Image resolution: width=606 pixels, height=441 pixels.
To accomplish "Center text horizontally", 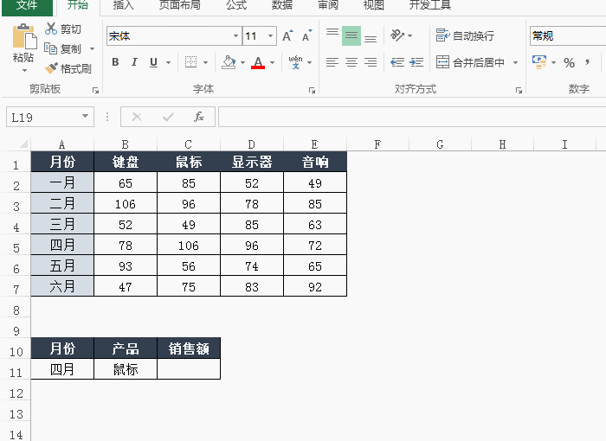I will coord(351,62).
